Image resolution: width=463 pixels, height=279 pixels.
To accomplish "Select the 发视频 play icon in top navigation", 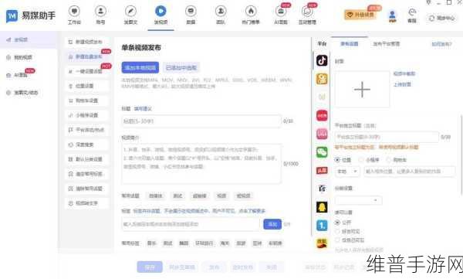I will pyautogui.click(x=161, y=12).
